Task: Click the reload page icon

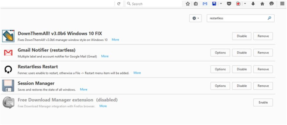Action: pyautogui.click(x=119, y=4)
